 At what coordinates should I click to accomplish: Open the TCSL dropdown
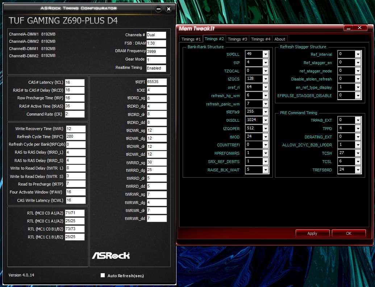[x=358, y=162]
